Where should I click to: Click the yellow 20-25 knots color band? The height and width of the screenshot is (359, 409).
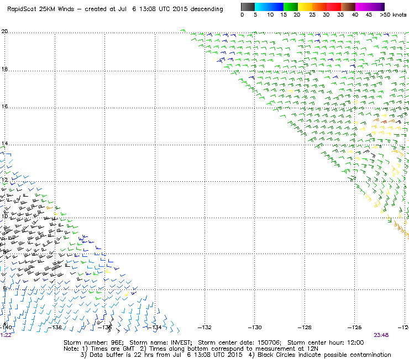pyautogui.click(x=305, y=7)
